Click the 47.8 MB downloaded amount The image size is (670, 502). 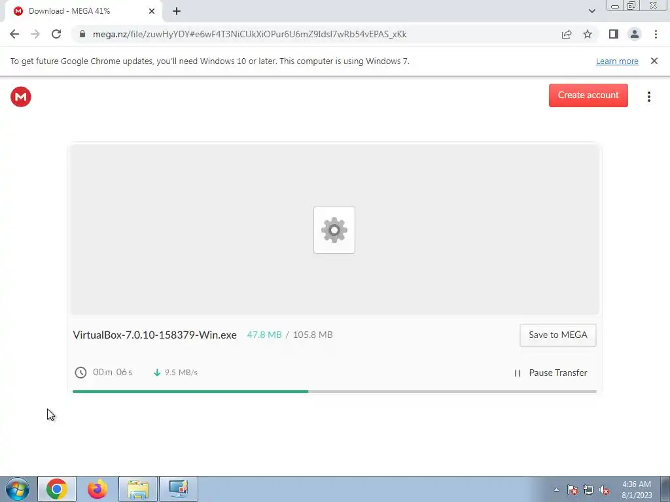pos(264,335)
